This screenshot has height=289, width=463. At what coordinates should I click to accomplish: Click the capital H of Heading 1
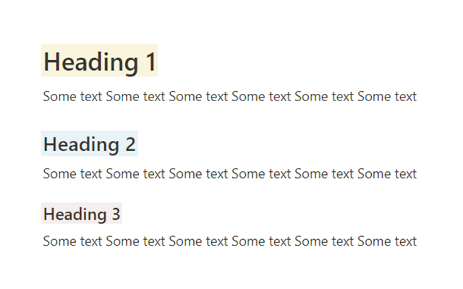click(51, 61)
